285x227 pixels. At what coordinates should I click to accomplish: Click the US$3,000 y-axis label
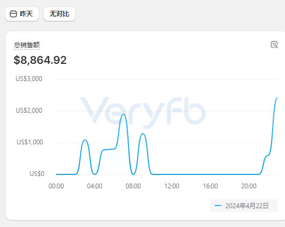pyautogui.click(x=29, y=79)
